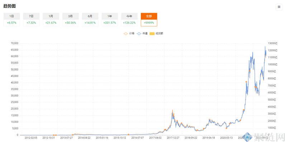The image size is (285, 142).
Task: Click the 25,000 price axis label
Action: click(x=15, y=102)
